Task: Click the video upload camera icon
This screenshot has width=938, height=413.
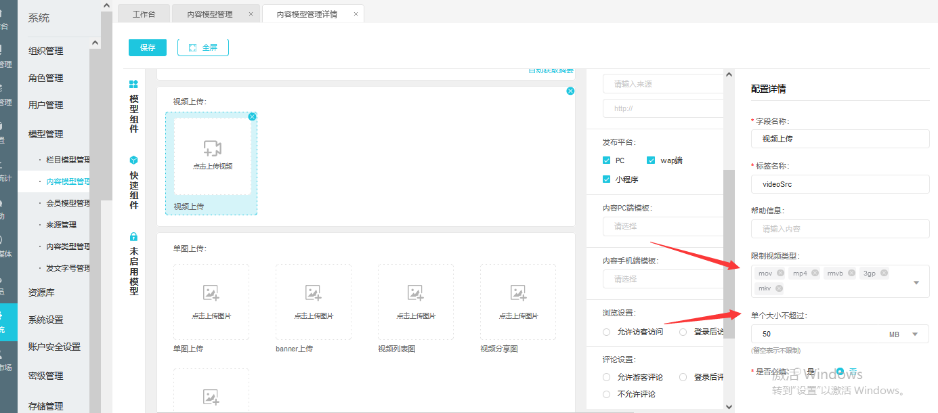Action: [213, 148]
